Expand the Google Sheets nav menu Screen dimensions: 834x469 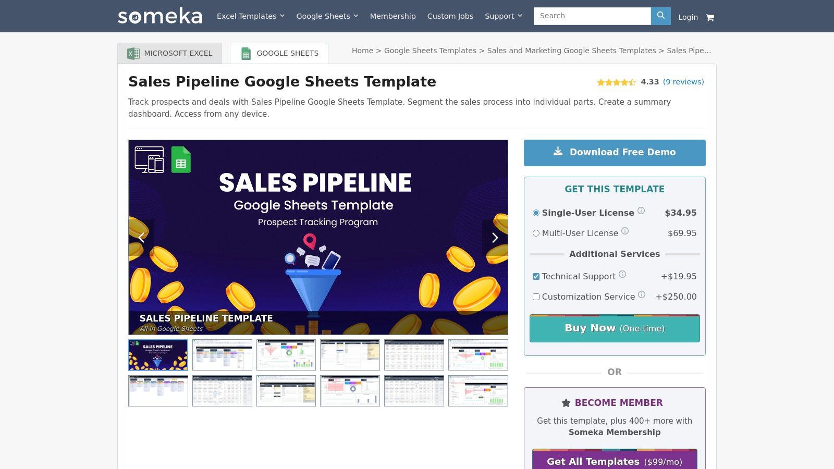[327, 16]
